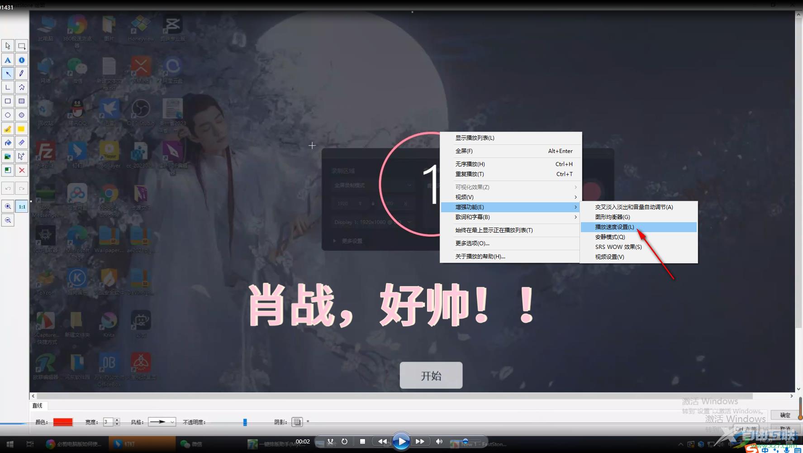Set zoom to 1:1 actual size

(22, 206)
